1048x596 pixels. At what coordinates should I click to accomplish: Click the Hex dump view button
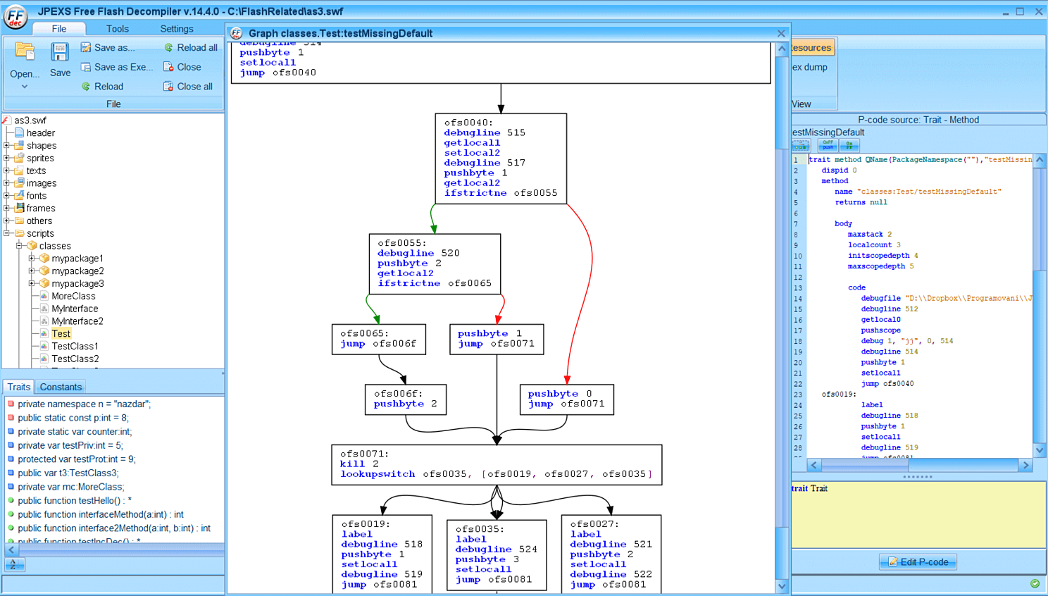(810, 67)
